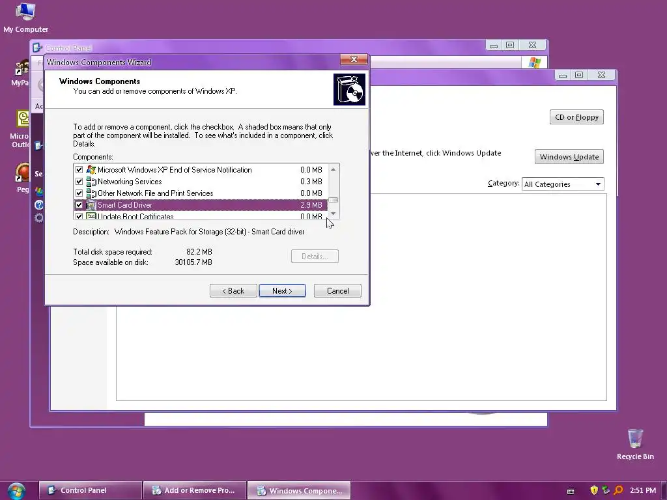Click the Update Root Certificates component icon
667x500 pixels.
point(91,215)
